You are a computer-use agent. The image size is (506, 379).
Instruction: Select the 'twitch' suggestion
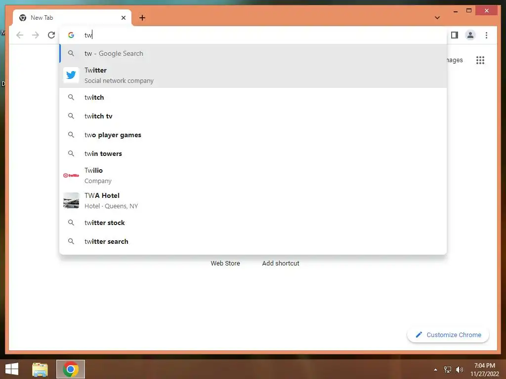253,97
